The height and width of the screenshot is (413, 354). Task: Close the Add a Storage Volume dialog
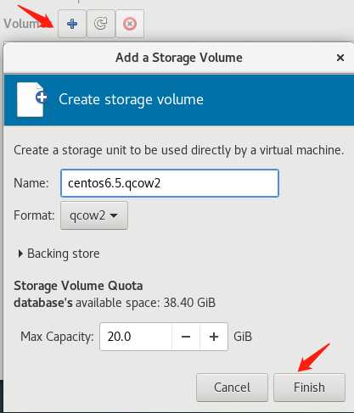(340, 58)
